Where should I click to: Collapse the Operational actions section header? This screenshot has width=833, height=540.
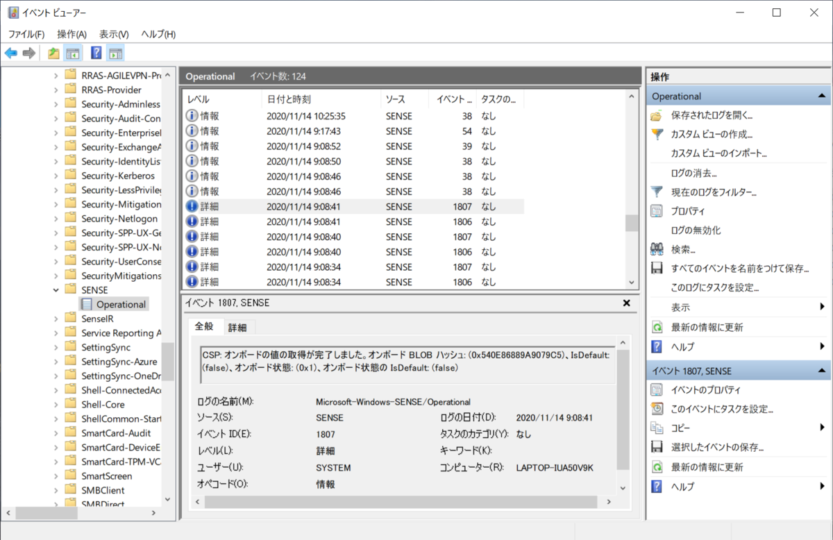[x=822, y=96]
